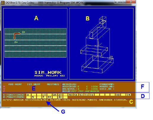The height and width of the screenshot is (120, 153).
Task: Select G-function cell 17
Action: pyautogui.click(x=44, y=95)
